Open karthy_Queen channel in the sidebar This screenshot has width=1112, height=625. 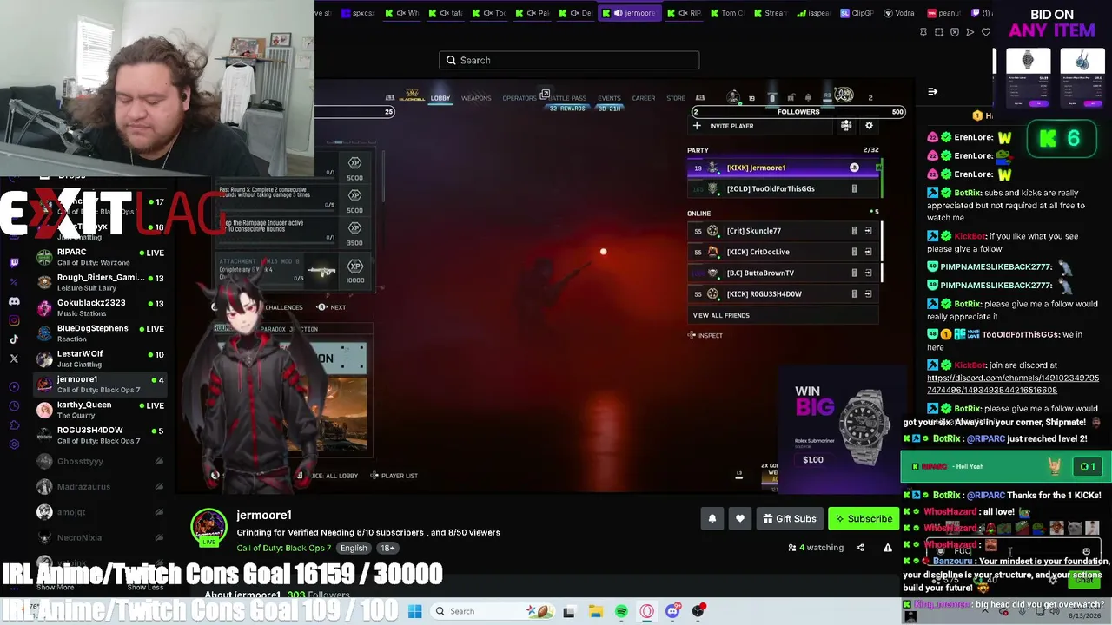tap(99, 410)
